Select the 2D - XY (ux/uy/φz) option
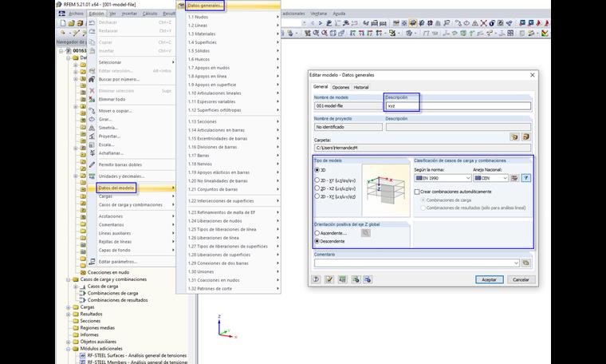606x364 pixels. [317, 196]
